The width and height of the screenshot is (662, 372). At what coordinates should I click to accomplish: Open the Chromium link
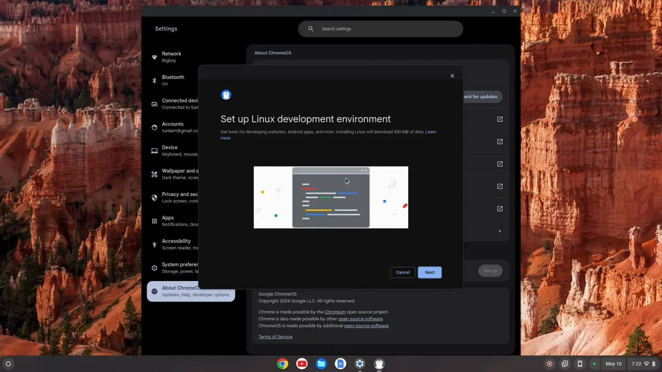coord(335,312)
